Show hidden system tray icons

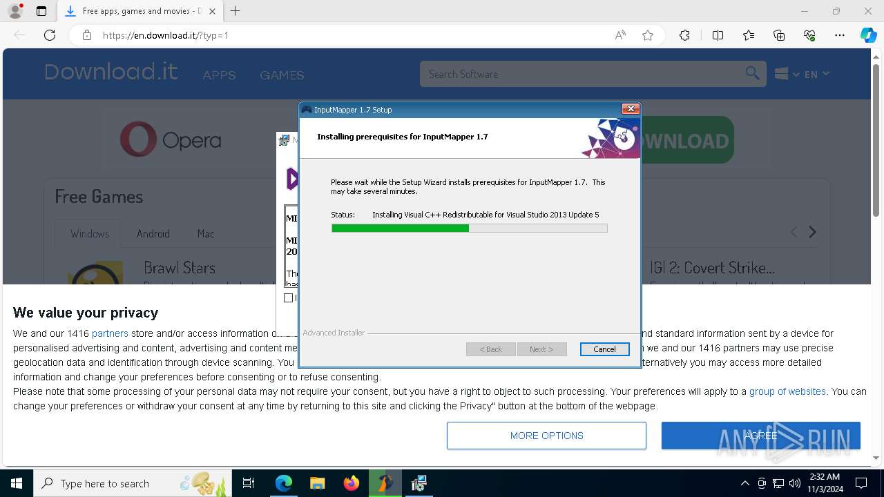[744, 483]
